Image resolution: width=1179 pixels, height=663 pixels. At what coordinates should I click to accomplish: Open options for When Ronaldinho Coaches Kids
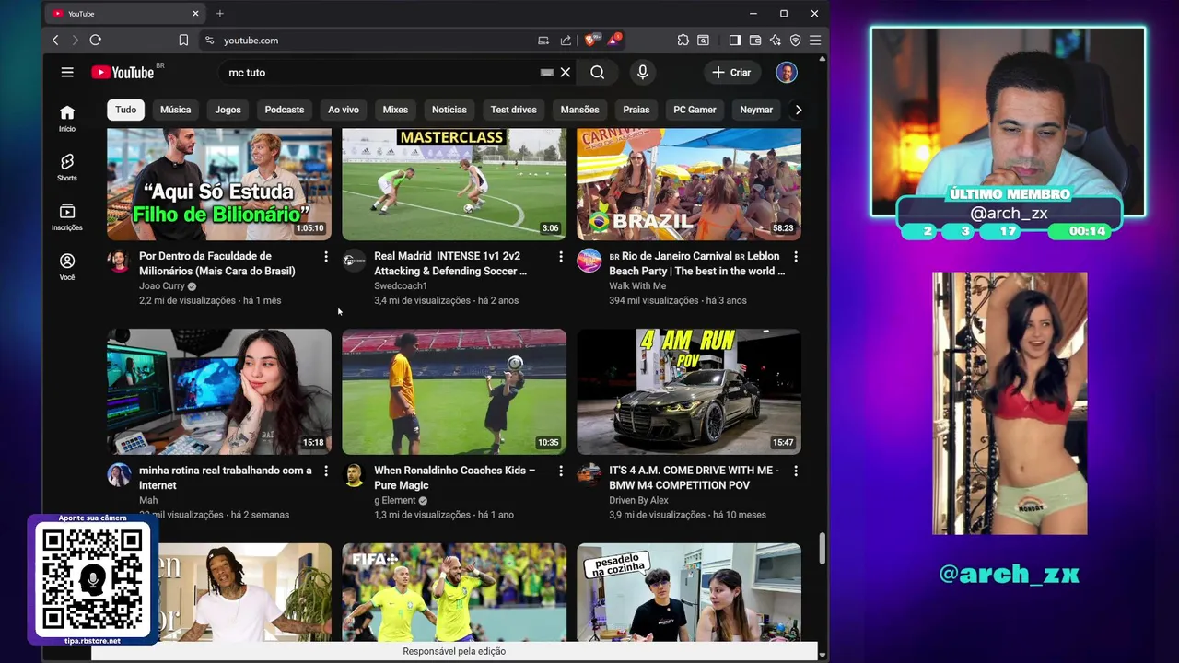[x=560, y=471]
